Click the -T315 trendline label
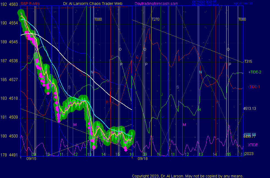The image size is (270, 178). pyautogui.click(x=248, y=62)
